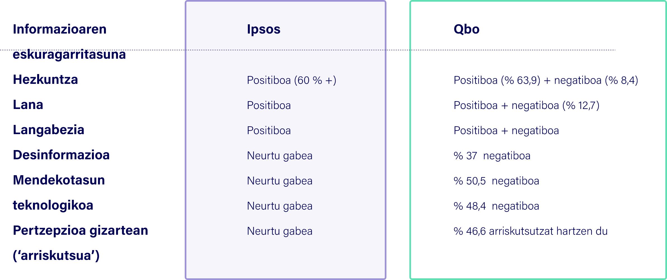Click the Pertzepzioa gizartean row label
This screenshot has height=280, width=667.
tap(80, 231)
